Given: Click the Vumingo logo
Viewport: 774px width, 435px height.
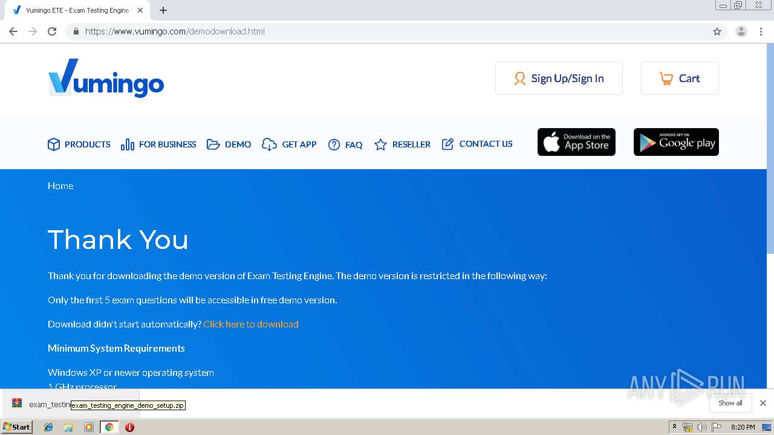Looking at the screenshot, I should 106,78.
